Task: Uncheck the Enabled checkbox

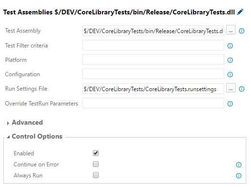Action: pyautogui.click(x=96, y=153)
